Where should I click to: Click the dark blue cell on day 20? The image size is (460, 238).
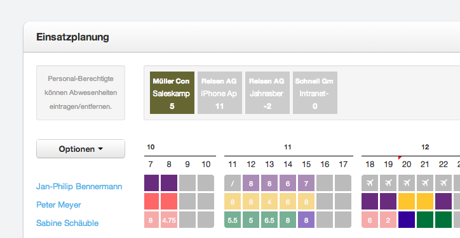[407, 220]
